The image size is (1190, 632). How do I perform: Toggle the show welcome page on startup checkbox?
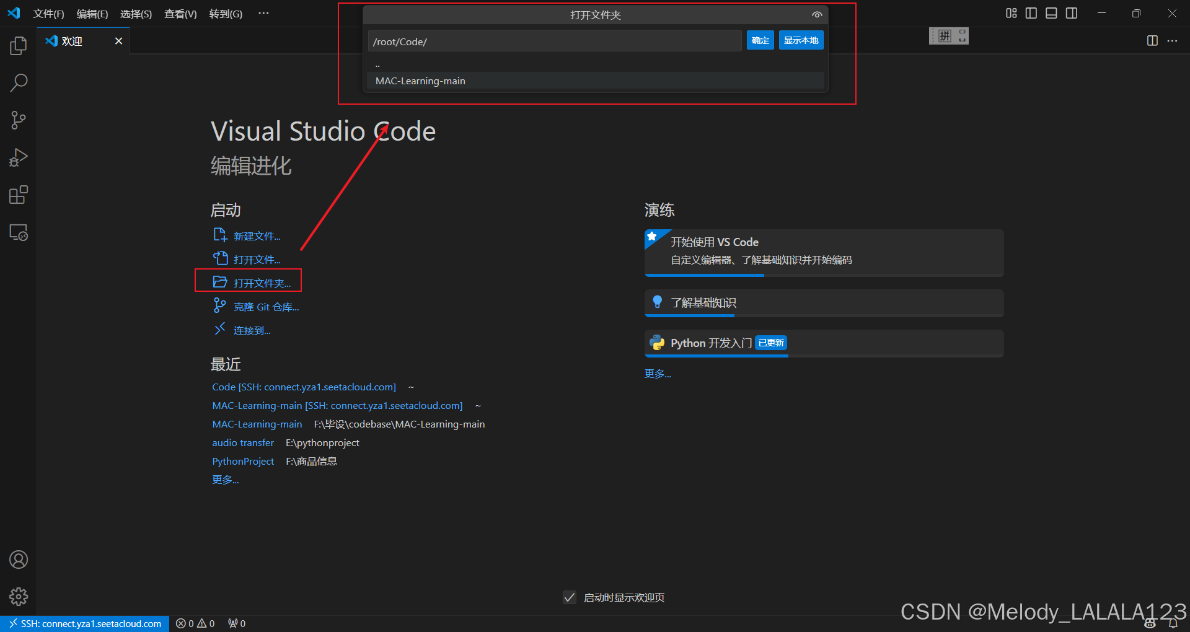[570, 597]
